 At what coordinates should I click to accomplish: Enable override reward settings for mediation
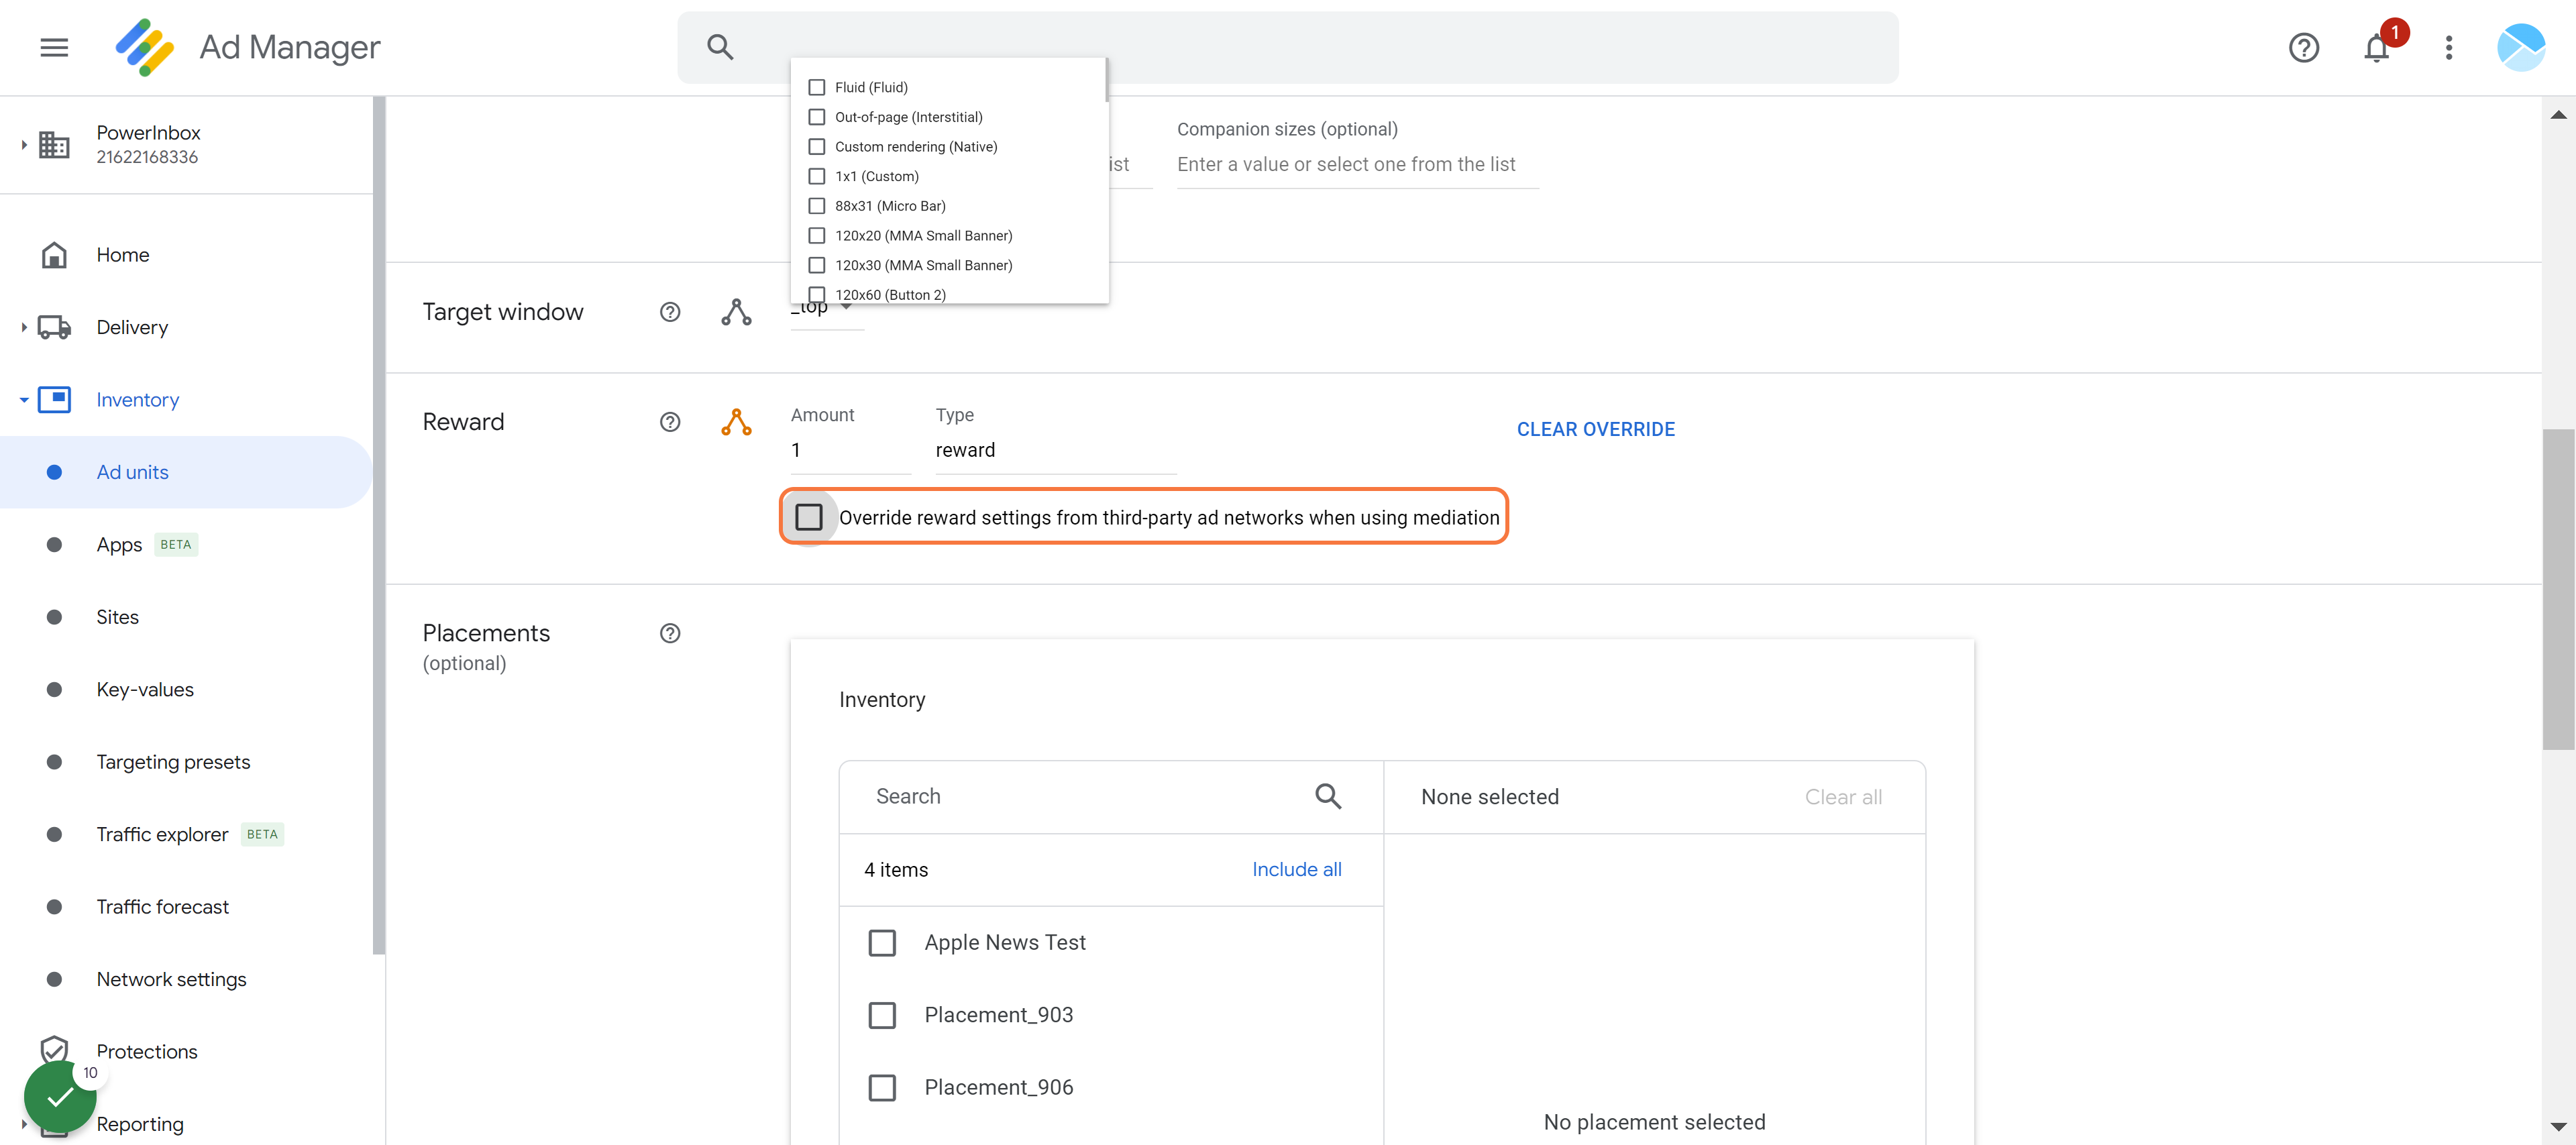point(808,517)
